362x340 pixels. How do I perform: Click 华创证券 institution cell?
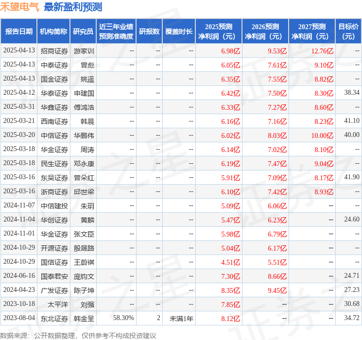54,220
